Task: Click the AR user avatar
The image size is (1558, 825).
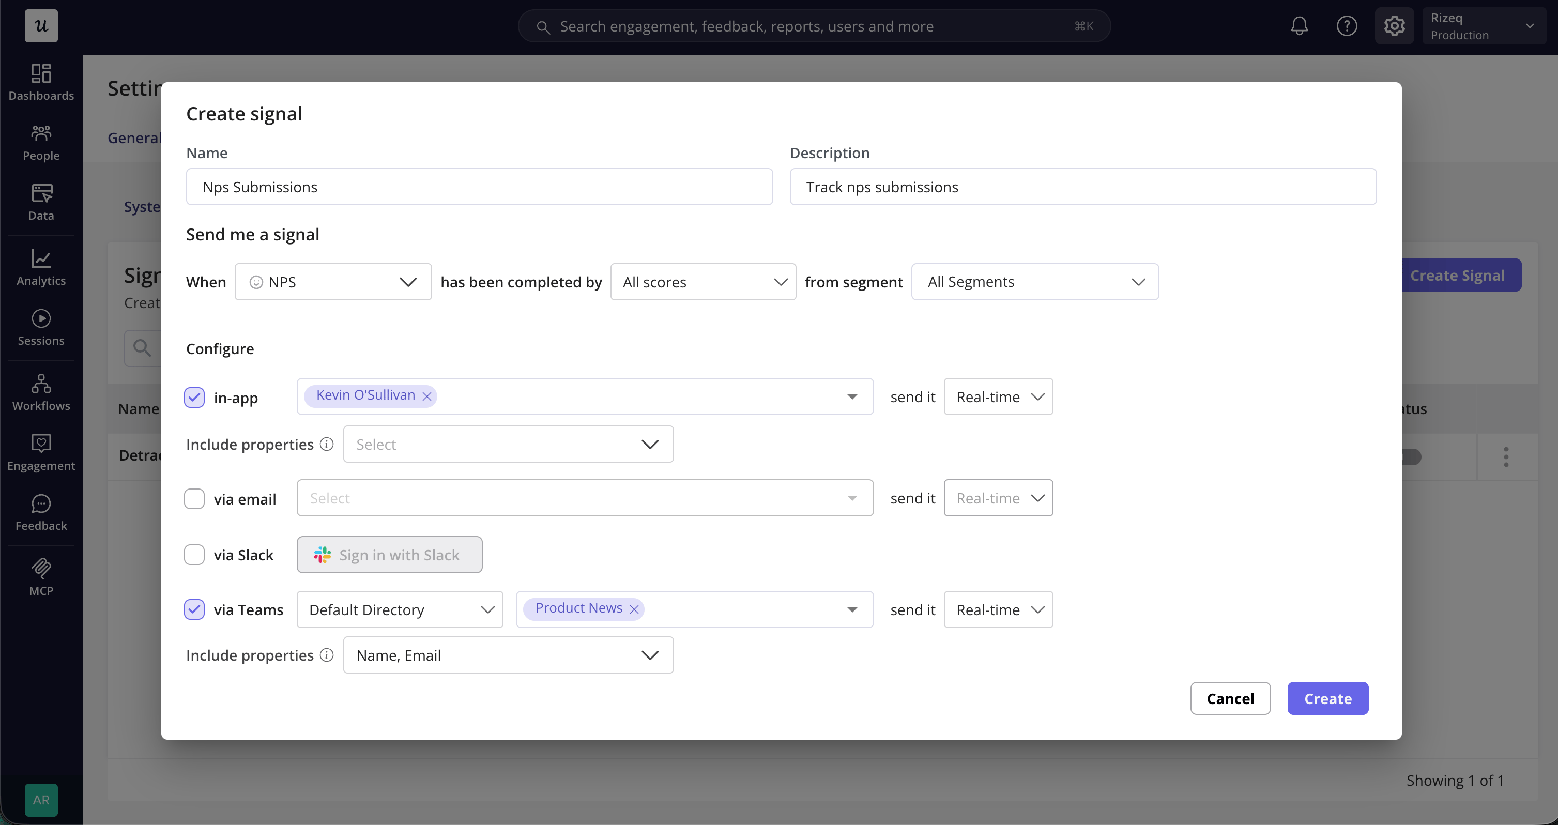Action: click(x=41, y=800)
